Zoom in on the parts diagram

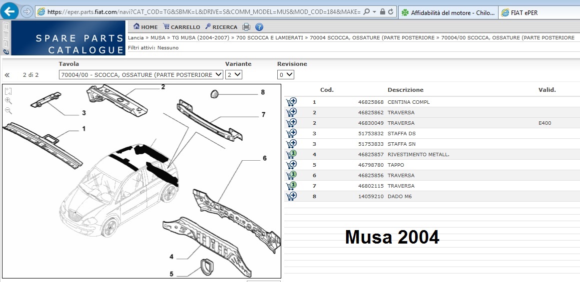8,101
